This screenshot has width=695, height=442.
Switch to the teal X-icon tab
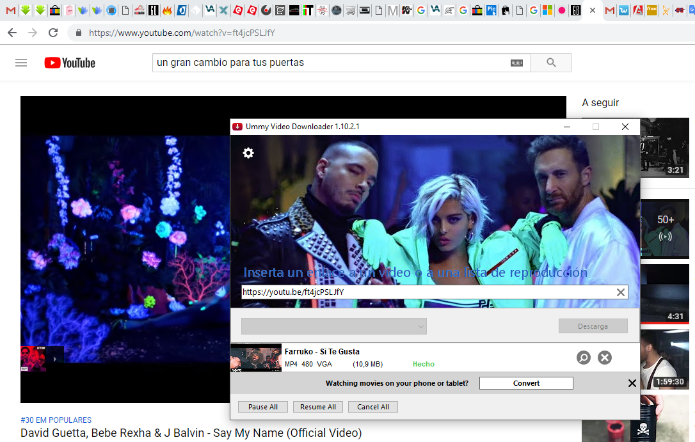tap(224, 10)
